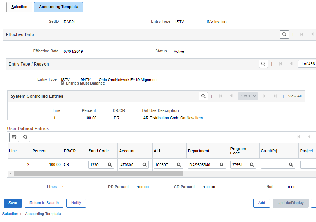Click the User Defined Entries horizontal scrollbar thumb
This screenshot has height=222, width=316.
[98, 174]
